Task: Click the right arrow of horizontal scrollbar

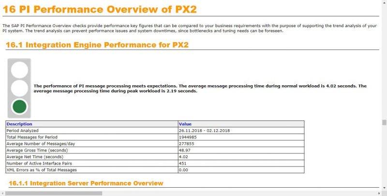Action: click(x=379, y=193)
